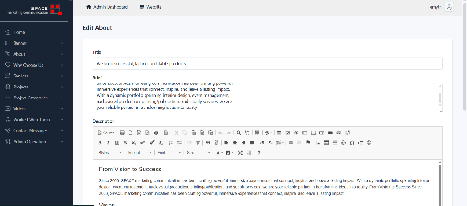Toggle Subscript formatting
467x206 pixels.
(134, 143)
